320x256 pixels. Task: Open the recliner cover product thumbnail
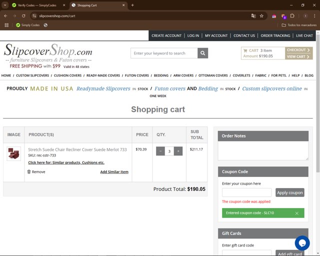pyautogui.click(x=14, y=153)
